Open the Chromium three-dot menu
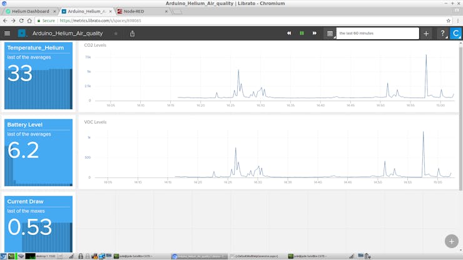Viewport: 463px width, 260px height. click(x=458, y=21)
